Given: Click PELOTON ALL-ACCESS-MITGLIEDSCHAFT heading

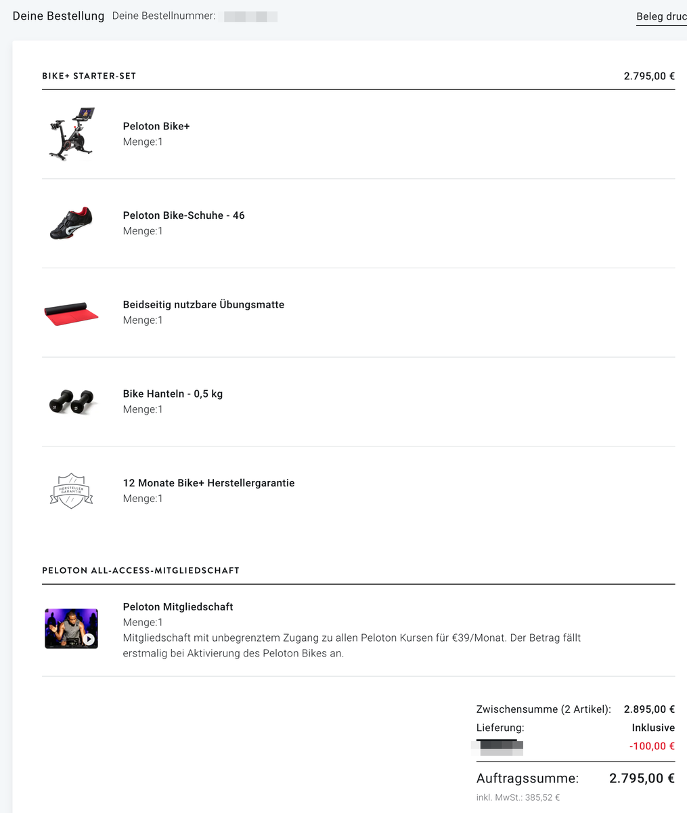Looking at the screenshot, I should pos(141,570).
